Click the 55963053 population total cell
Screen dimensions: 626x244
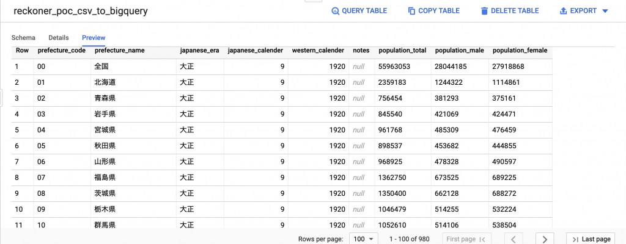394,66
